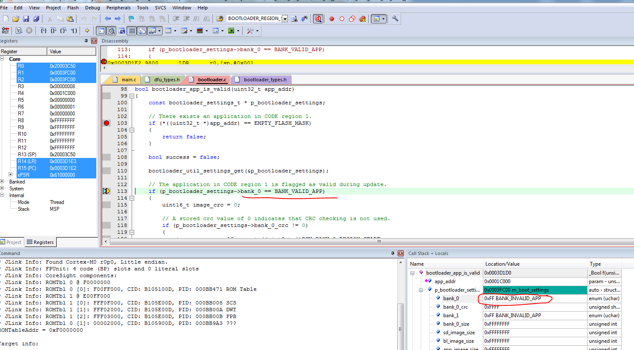This screenshot has width=634, height=350.
Task: Open the Peripherals menu
Action: 118,8
